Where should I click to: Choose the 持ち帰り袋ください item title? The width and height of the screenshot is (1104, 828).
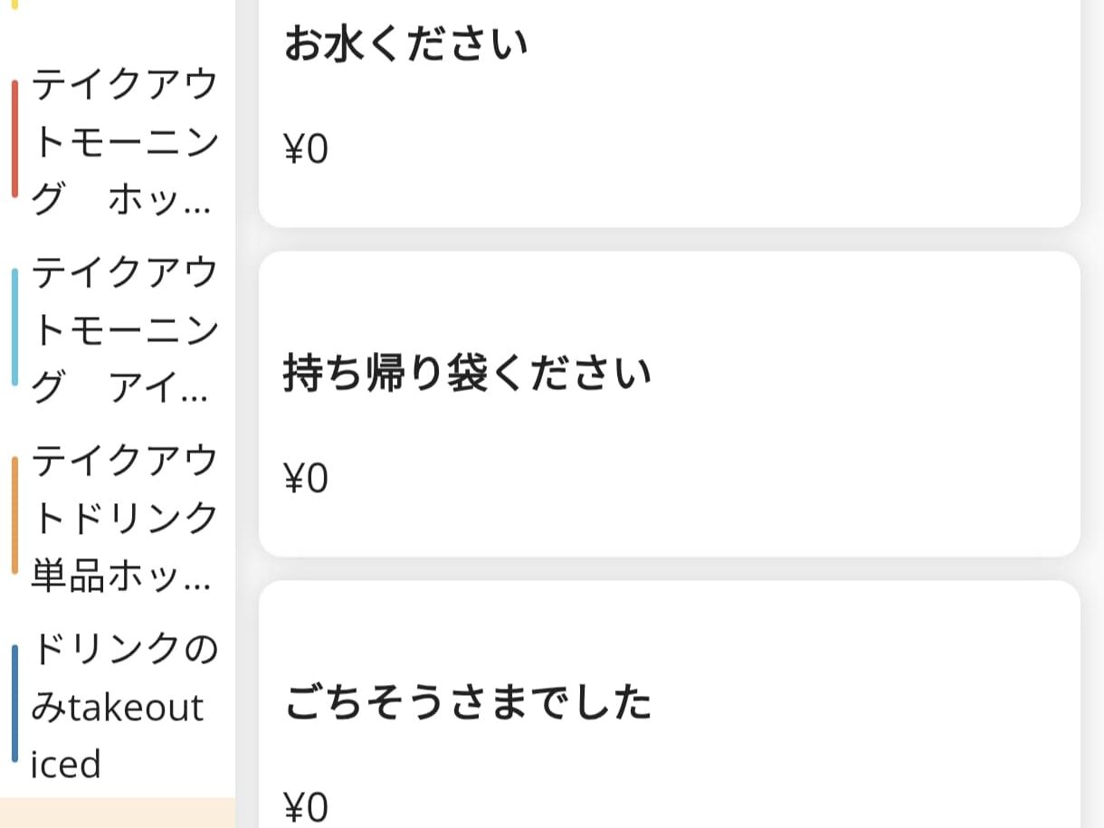click(x=467, y=373)
